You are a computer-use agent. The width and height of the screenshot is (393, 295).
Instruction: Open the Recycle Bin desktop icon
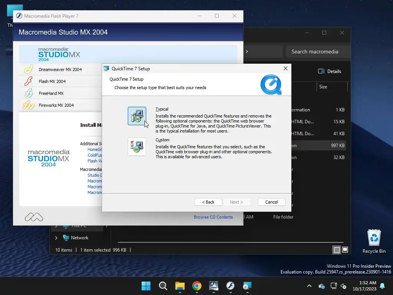point(374,241)
